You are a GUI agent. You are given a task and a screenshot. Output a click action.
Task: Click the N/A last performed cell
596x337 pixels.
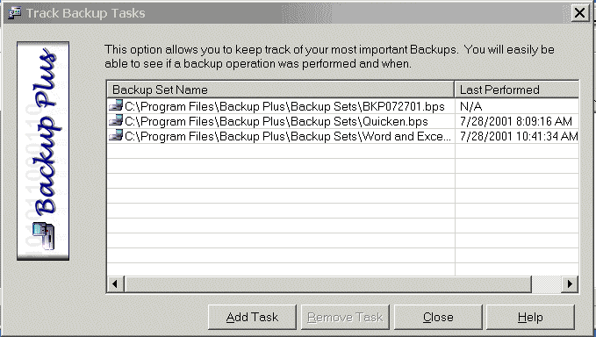(x=471, y=106)
